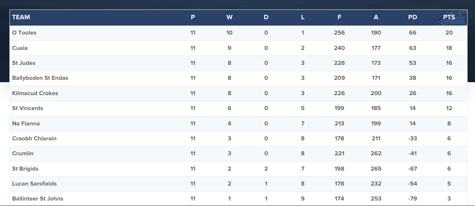
Task: Click the PD column header
Action: [x=413, y=17]
